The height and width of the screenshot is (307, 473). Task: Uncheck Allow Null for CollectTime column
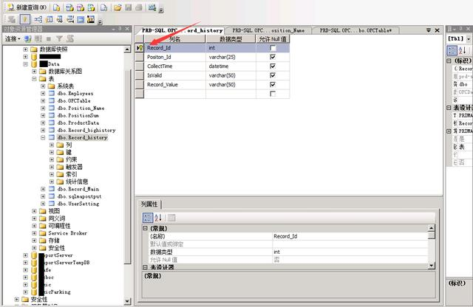[x=273, y=66]
